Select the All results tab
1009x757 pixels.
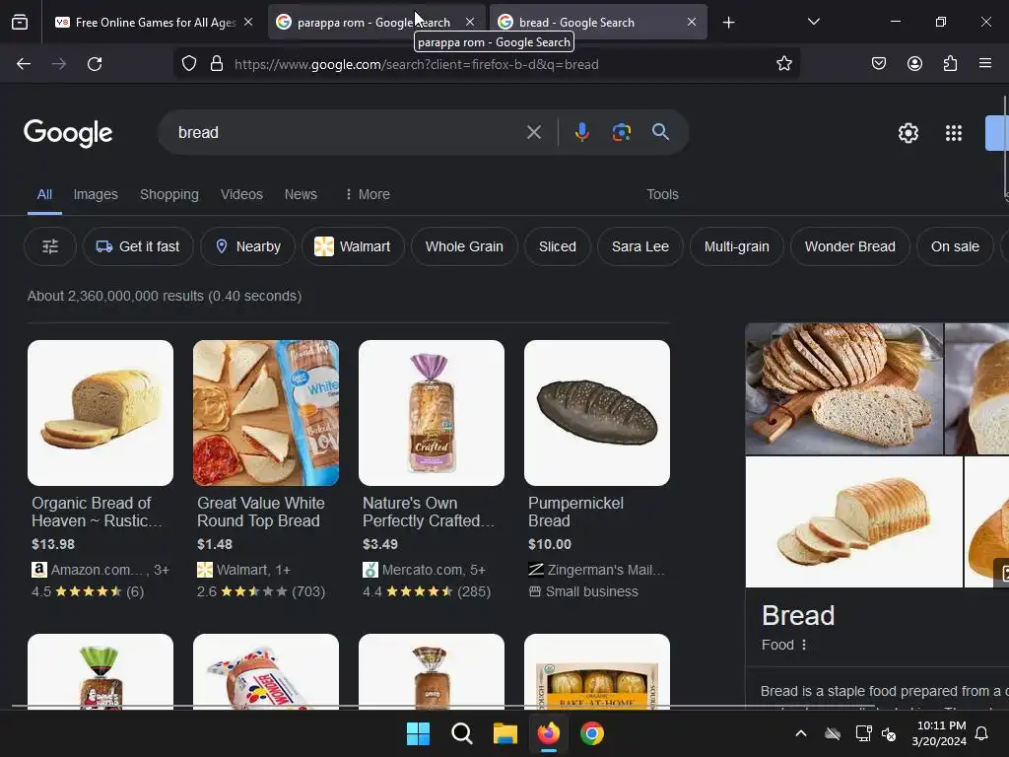(44, 194)
